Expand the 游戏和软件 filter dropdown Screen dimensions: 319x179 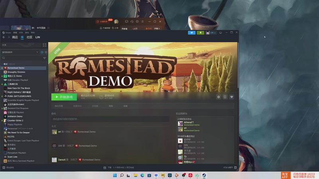[x=20, y=52]
